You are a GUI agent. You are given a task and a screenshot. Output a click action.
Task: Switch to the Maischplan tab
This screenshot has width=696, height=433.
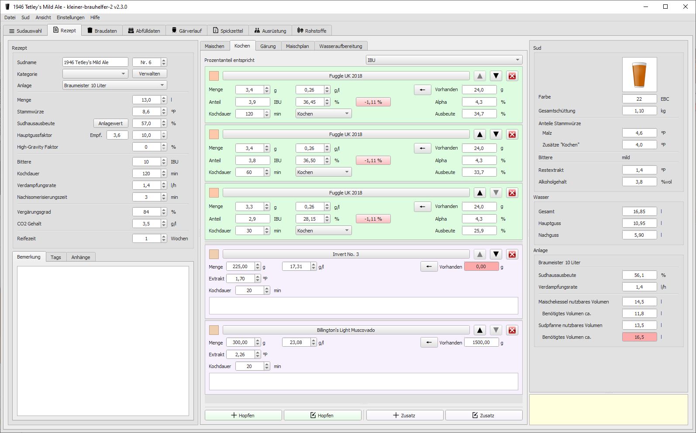[x=297, y=46]
